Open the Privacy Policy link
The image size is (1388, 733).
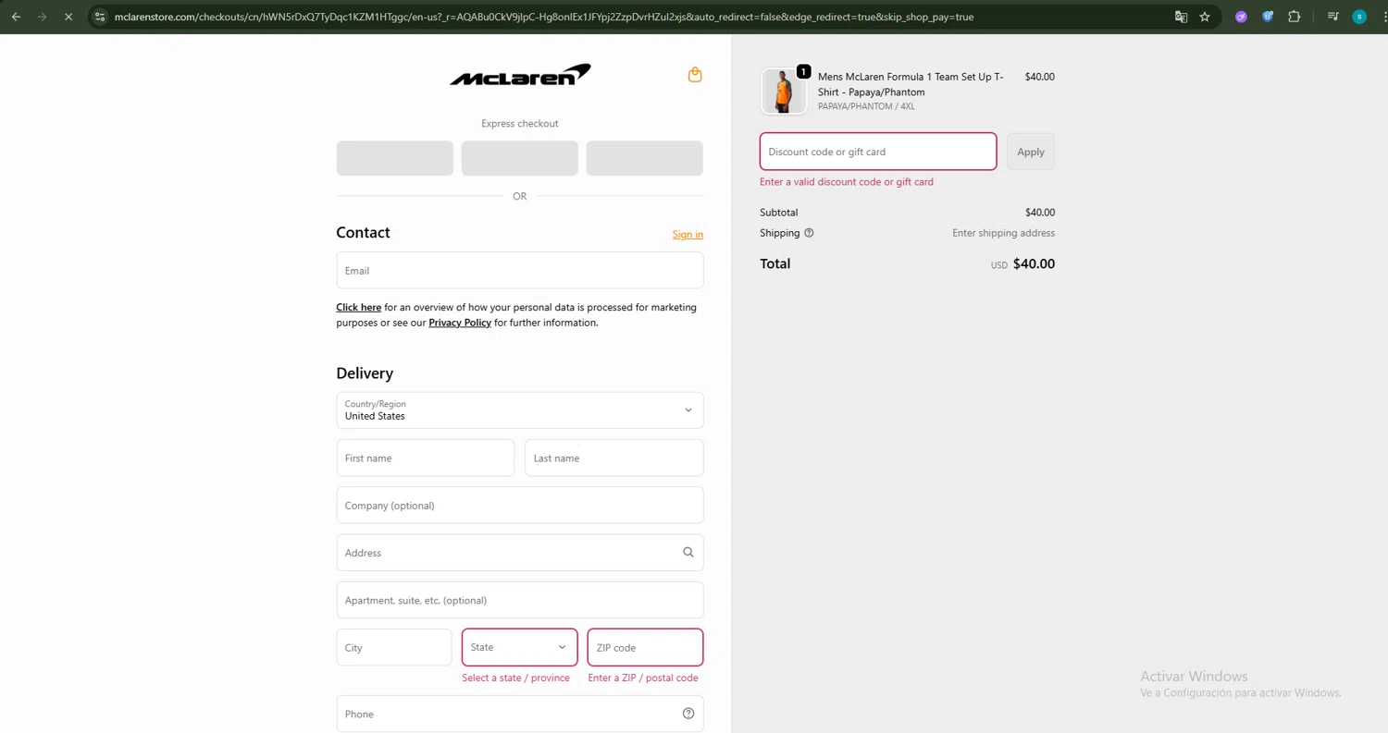coord(460,323)
